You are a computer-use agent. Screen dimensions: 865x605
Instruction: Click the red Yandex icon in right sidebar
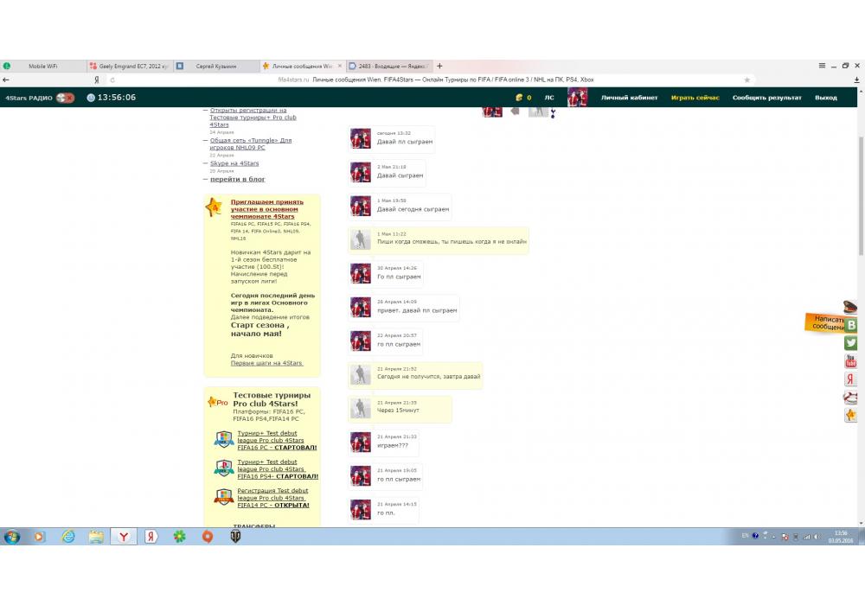point(851,379)
